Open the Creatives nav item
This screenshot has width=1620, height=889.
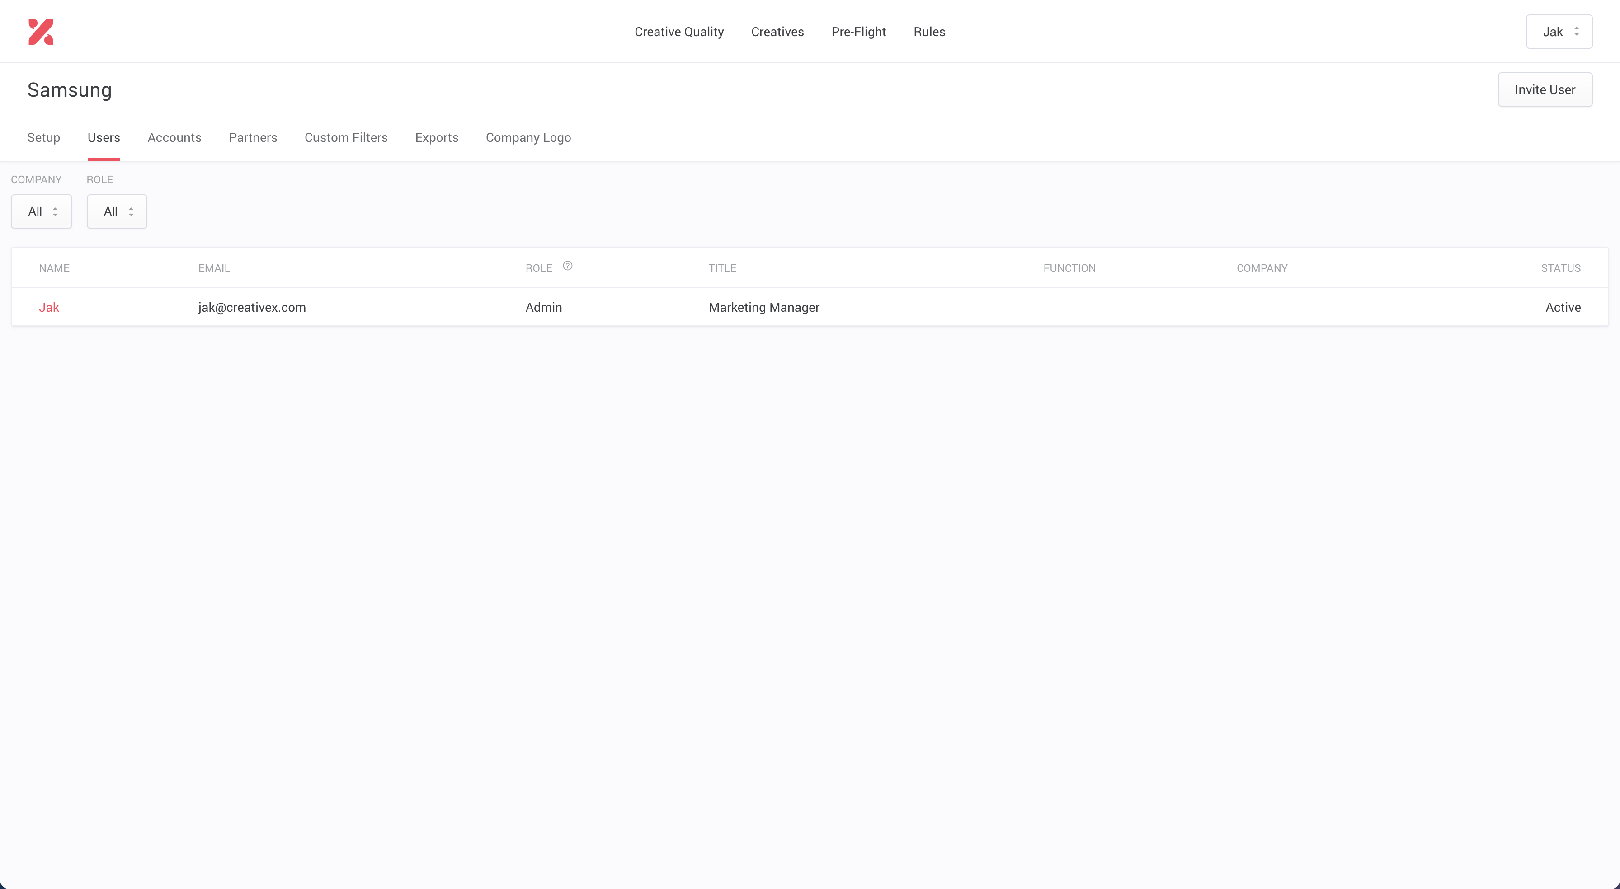coord(777,32)
